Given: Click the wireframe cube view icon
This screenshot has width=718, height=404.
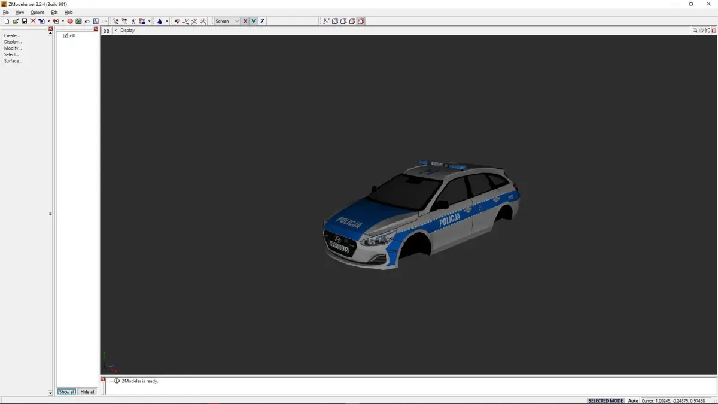Looking at the screenshot, I should [x=335, y=21].
